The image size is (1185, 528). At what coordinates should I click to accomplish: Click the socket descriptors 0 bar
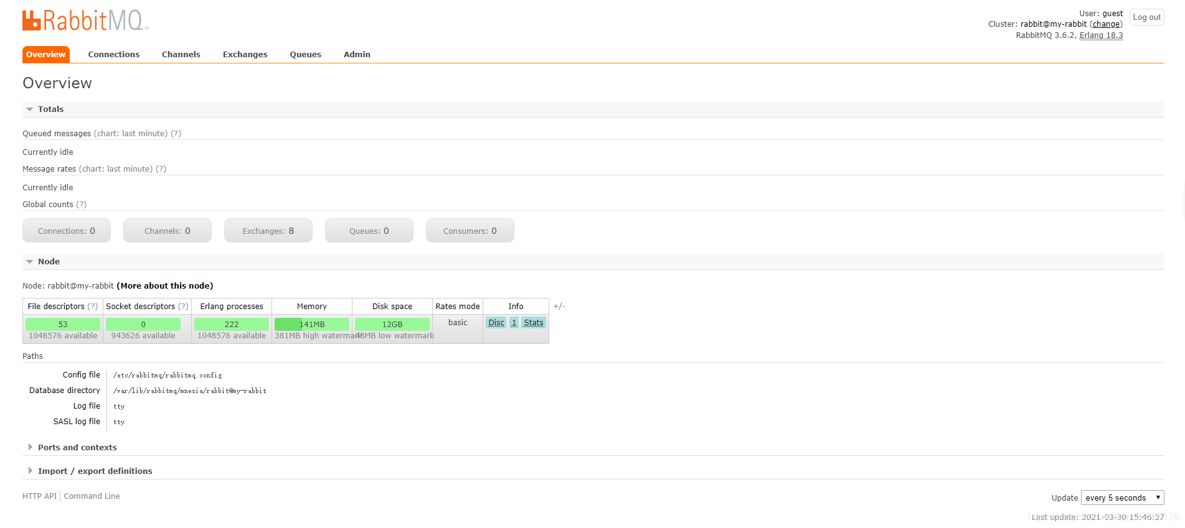click(143, 324)
